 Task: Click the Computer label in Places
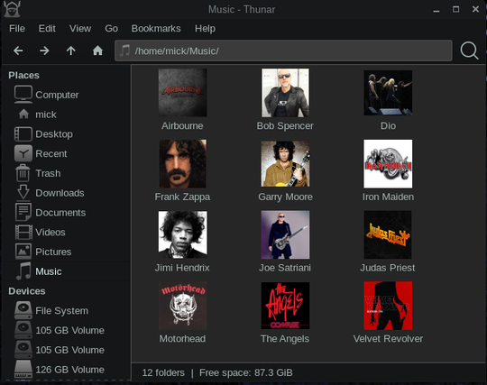57,95
